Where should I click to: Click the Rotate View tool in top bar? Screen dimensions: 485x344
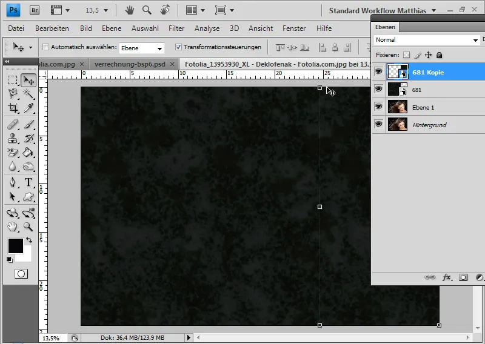(x=165, y=10)
